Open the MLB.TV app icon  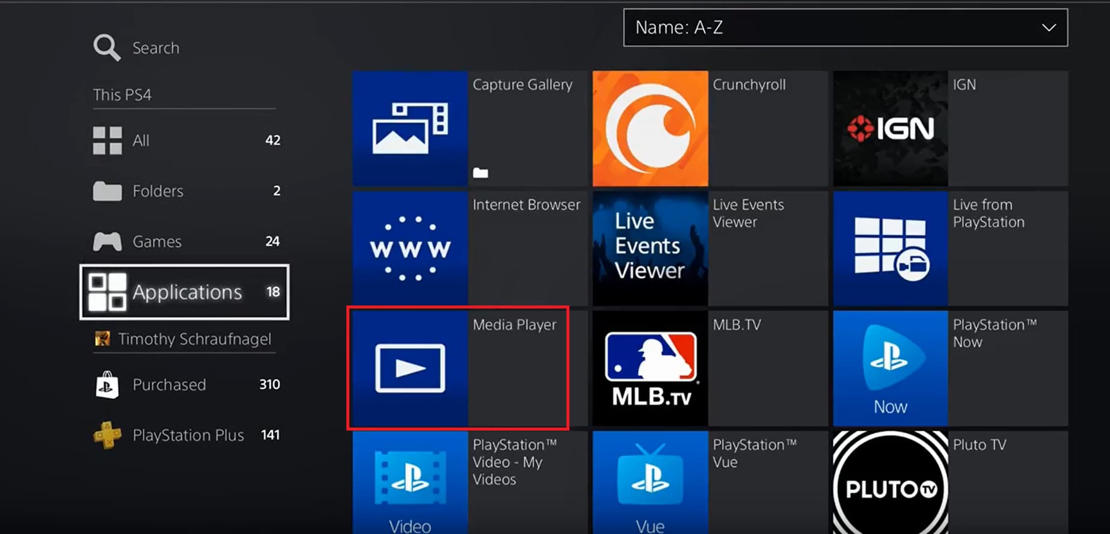coord(650,368)
